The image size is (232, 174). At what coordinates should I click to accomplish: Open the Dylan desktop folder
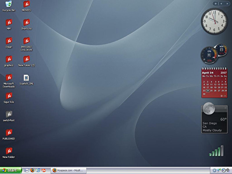coord(9,41)
